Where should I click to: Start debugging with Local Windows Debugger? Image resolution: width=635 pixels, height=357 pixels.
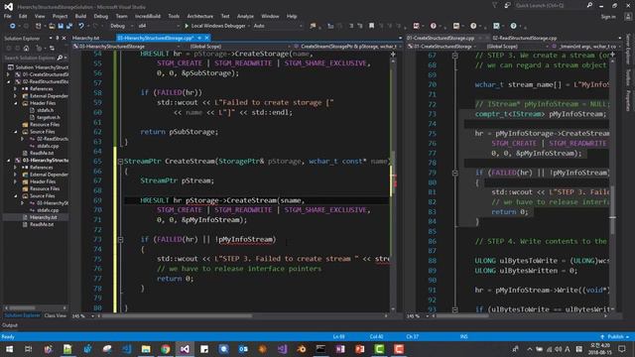pos(214,26)
